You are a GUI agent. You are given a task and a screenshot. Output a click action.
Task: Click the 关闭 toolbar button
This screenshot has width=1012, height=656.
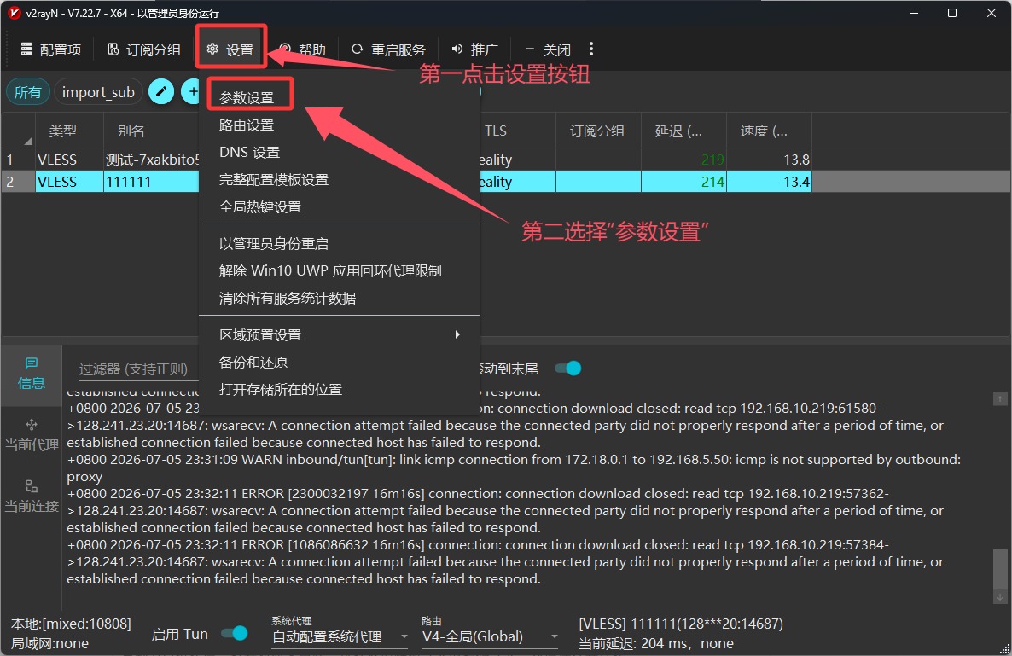pos(548,49)
